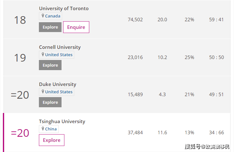
Task: Click Cornell's 23,016 student count
Action: point(135,57)
